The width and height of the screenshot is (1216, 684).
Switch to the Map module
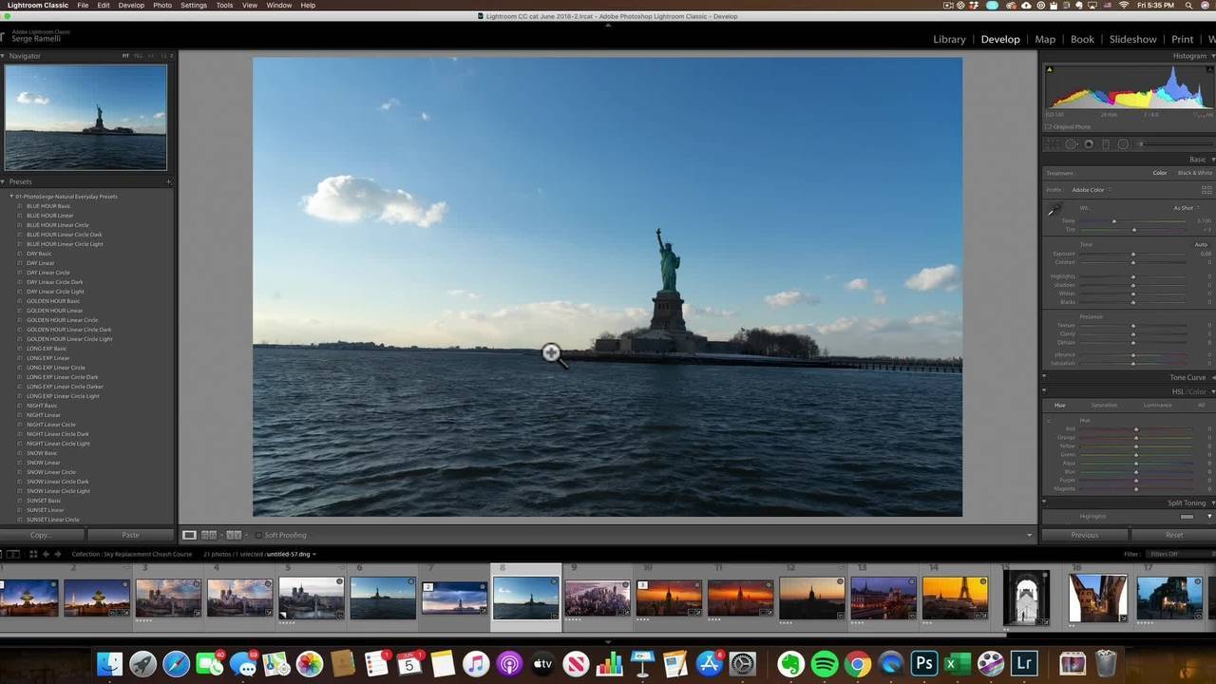click(1045, 39)
